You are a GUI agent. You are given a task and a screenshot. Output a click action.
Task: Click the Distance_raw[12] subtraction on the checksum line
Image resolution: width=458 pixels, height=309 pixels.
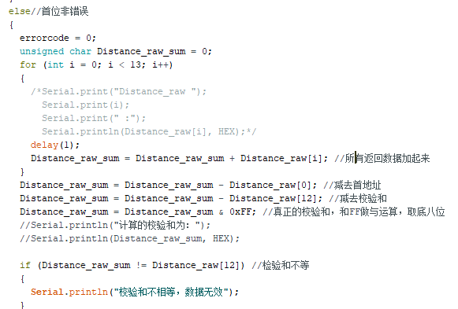point(273,199)
